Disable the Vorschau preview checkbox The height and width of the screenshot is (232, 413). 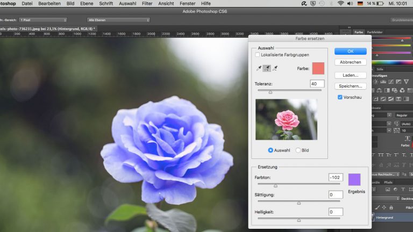[340, 97]
